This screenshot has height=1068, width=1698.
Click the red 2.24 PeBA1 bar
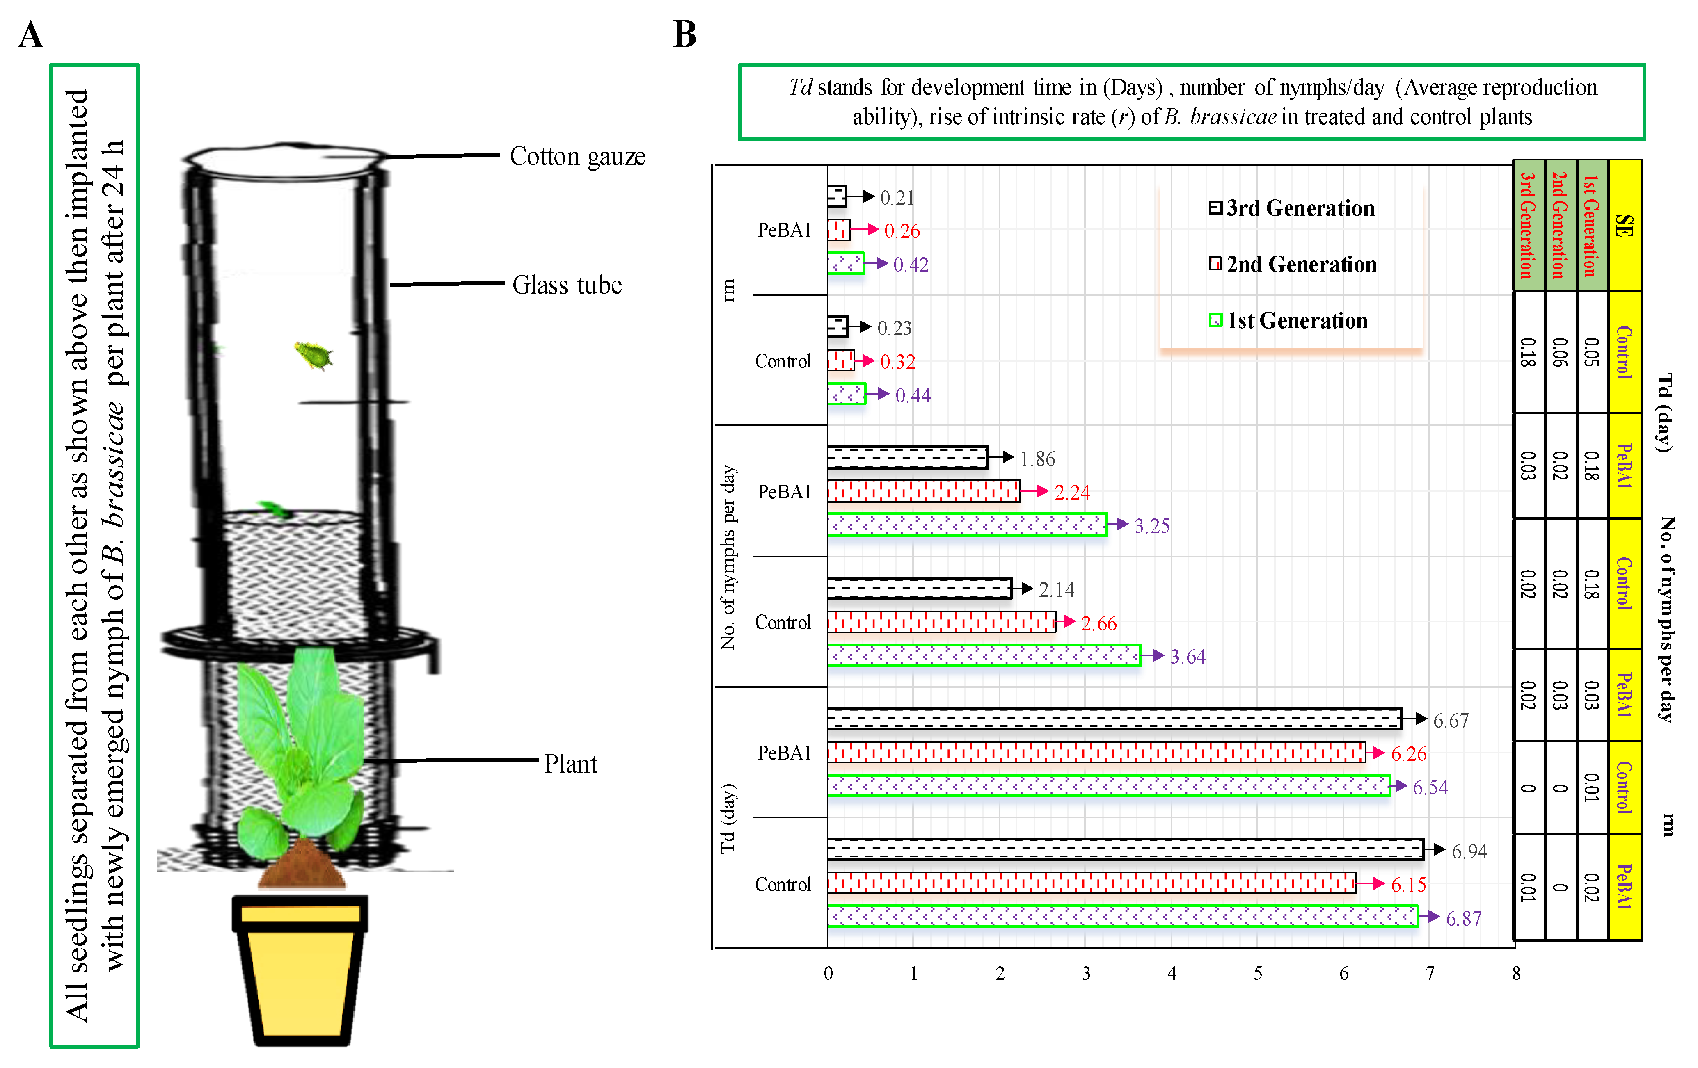923,491
